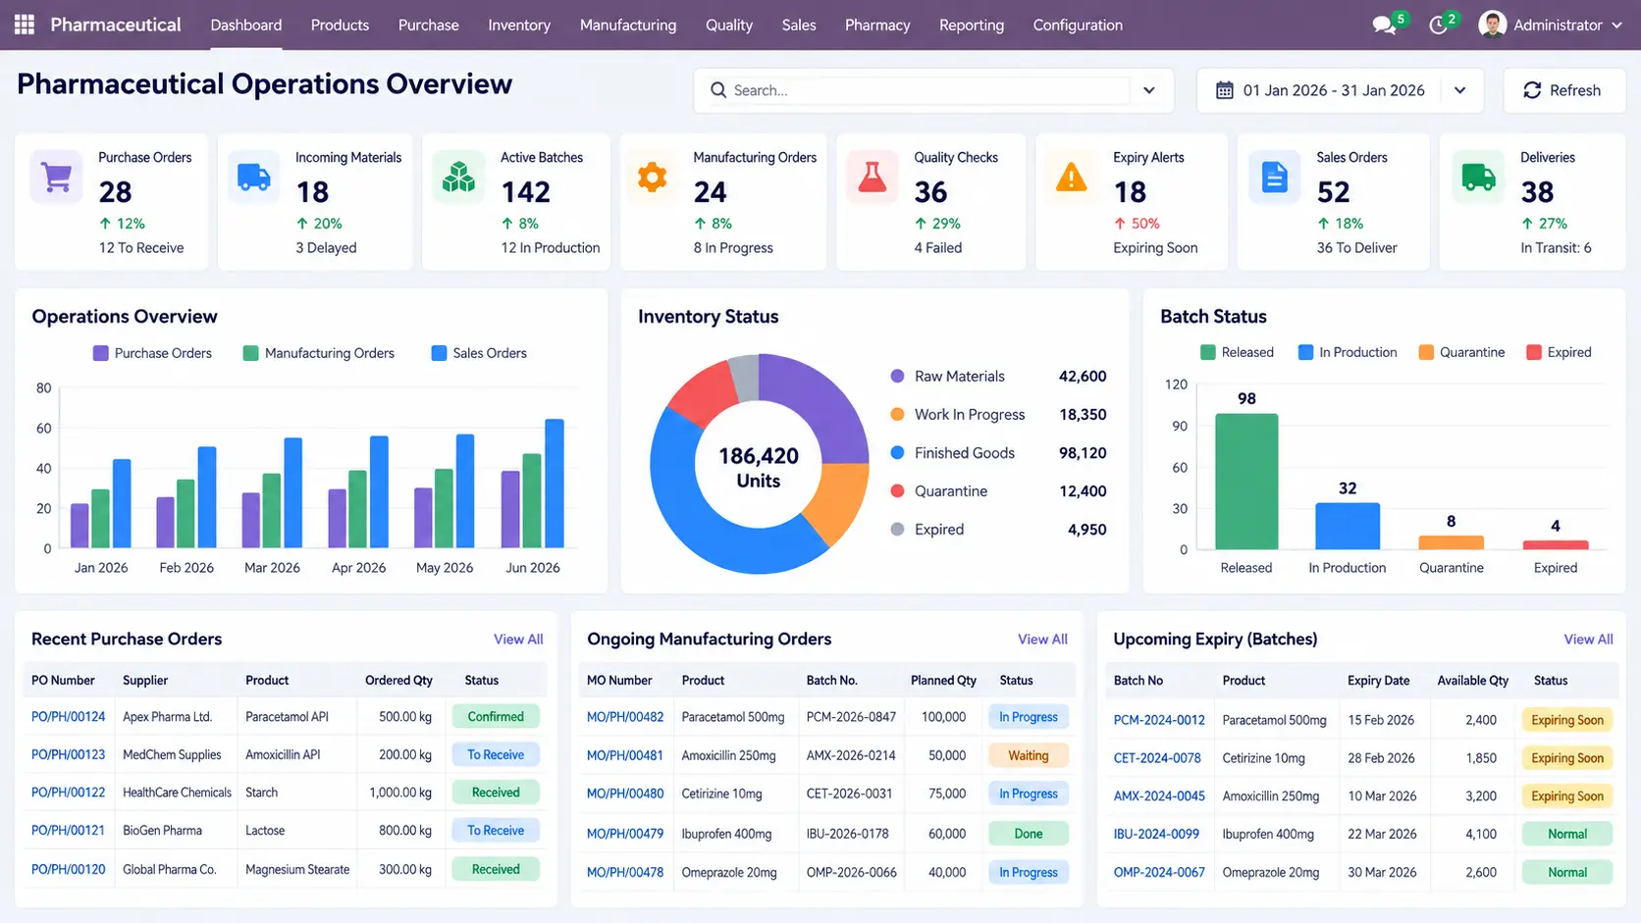The image size is (1641, 923).
Task: View all Upcoming Expiry batches
Action: [1588, 639]
